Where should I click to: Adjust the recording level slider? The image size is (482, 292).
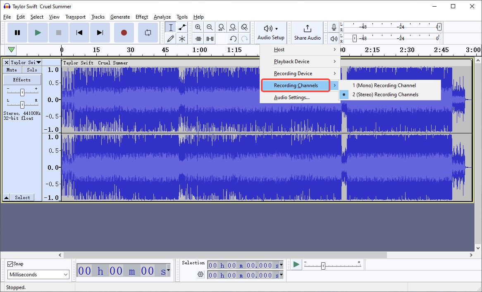pyautogui.click(x=439, y=27)
